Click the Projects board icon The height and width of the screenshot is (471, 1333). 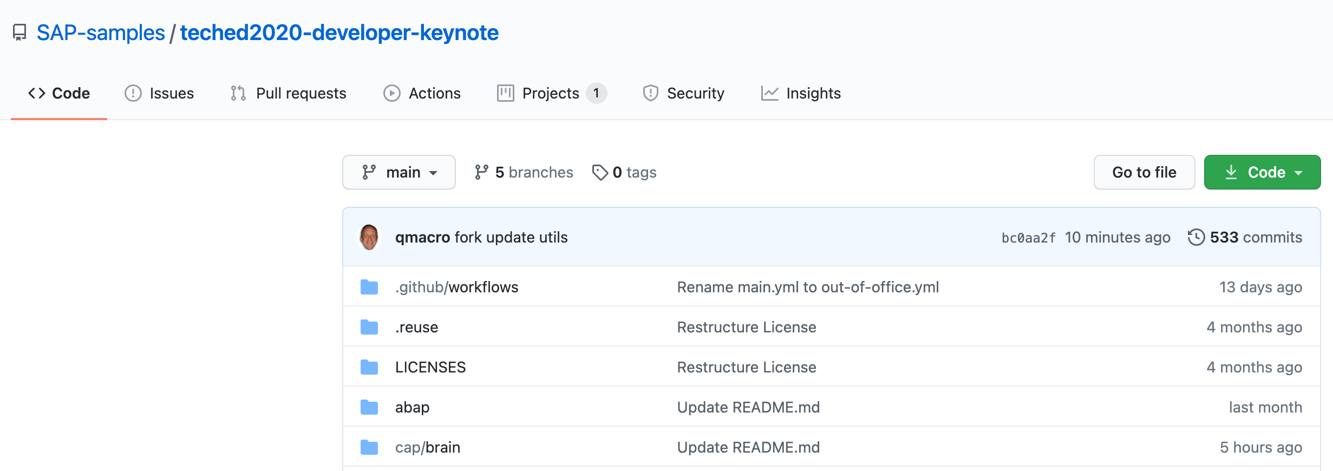tap(505, 93)
